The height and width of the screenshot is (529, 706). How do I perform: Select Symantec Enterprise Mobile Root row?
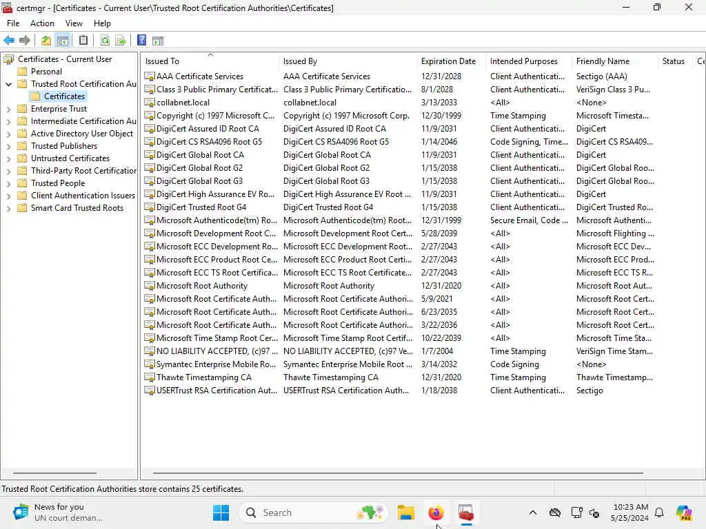[423, 364]
